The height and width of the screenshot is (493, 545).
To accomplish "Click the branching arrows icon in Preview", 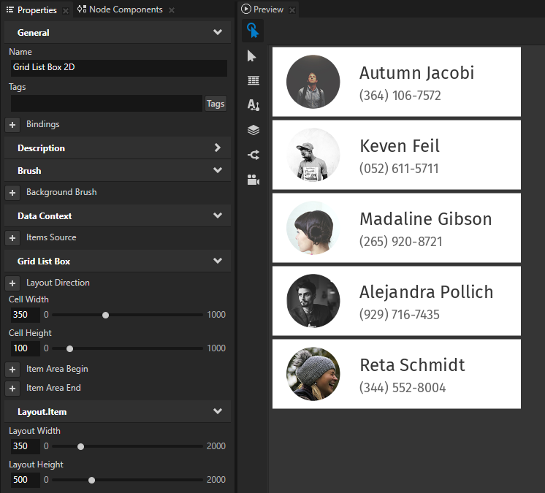I will point(253,155).
